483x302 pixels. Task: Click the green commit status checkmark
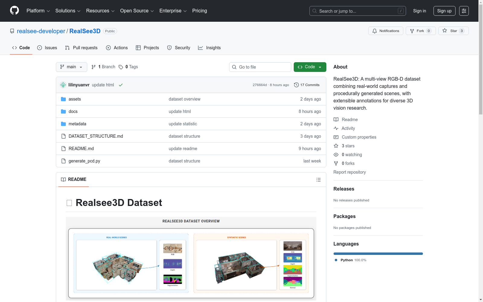(x=121, y=85)
